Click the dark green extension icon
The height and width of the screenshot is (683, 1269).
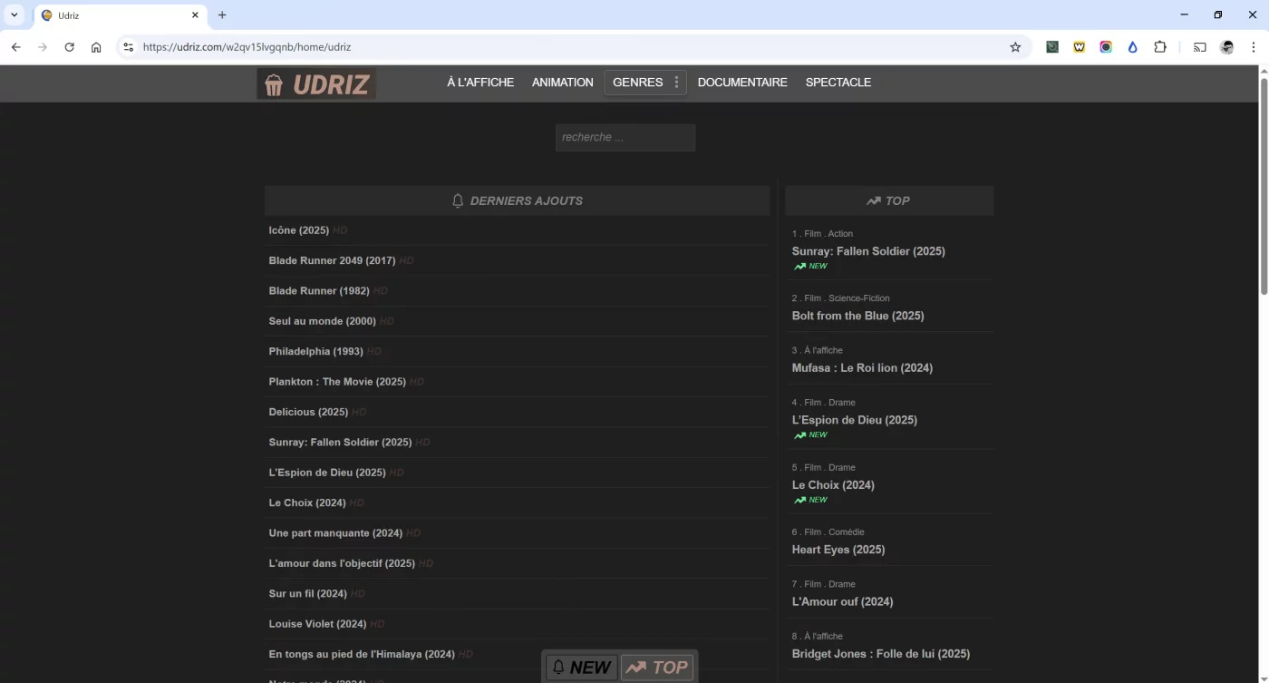(x=1052, y=47)
